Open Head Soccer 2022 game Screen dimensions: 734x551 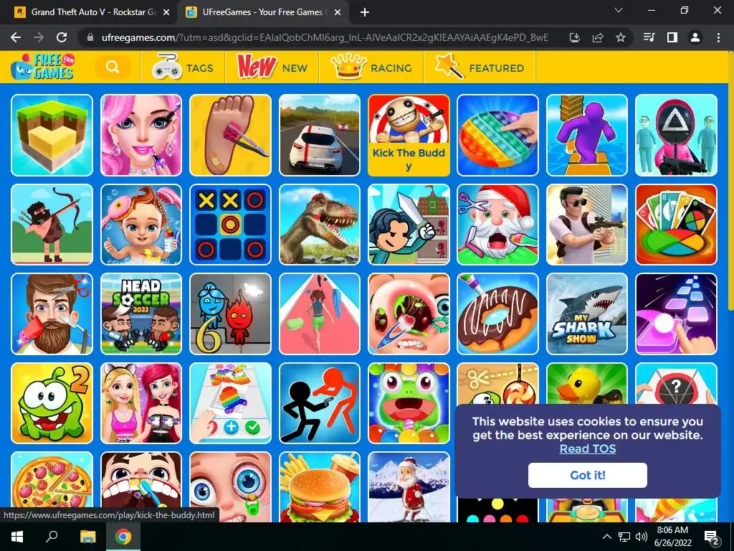coord(141,314)
